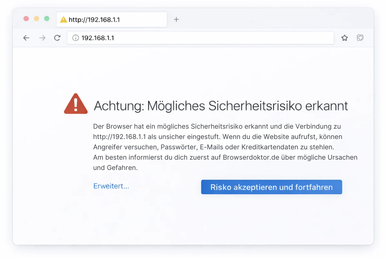Click the red warning triangle beside the heading
387x258 pixels.
click(75, 104)
